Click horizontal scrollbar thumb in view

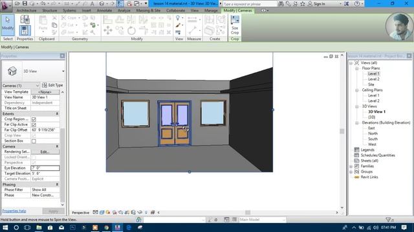(x=247, y=212)
